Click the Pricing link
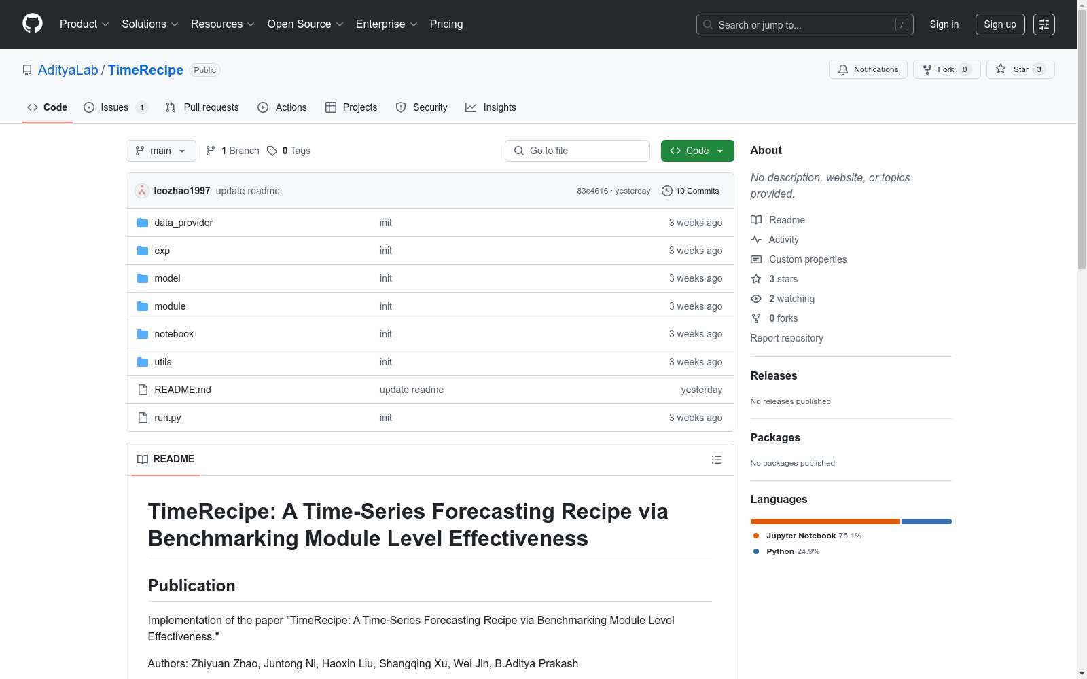 click(446, 24)
